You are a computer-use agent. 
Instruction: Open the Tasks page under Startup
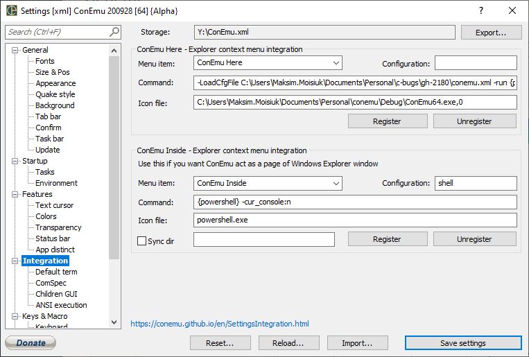coord(45,172)
